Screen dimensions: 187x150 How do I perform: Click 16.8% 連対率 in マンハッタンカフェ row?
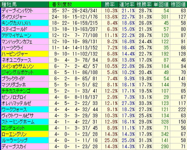[128, 42]
